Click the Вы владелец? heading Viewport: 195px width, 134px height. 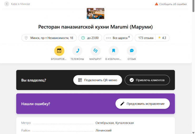(34, 80)
